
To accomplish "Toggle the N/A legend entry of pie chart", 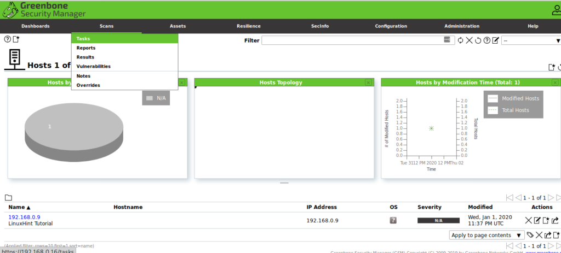I will (156, 98).
